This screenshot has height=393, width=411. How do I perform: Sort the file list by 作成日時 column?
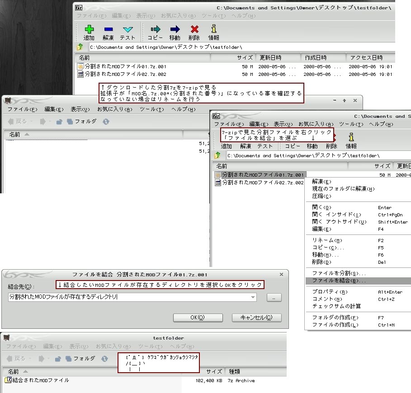[x=316, y=58]
